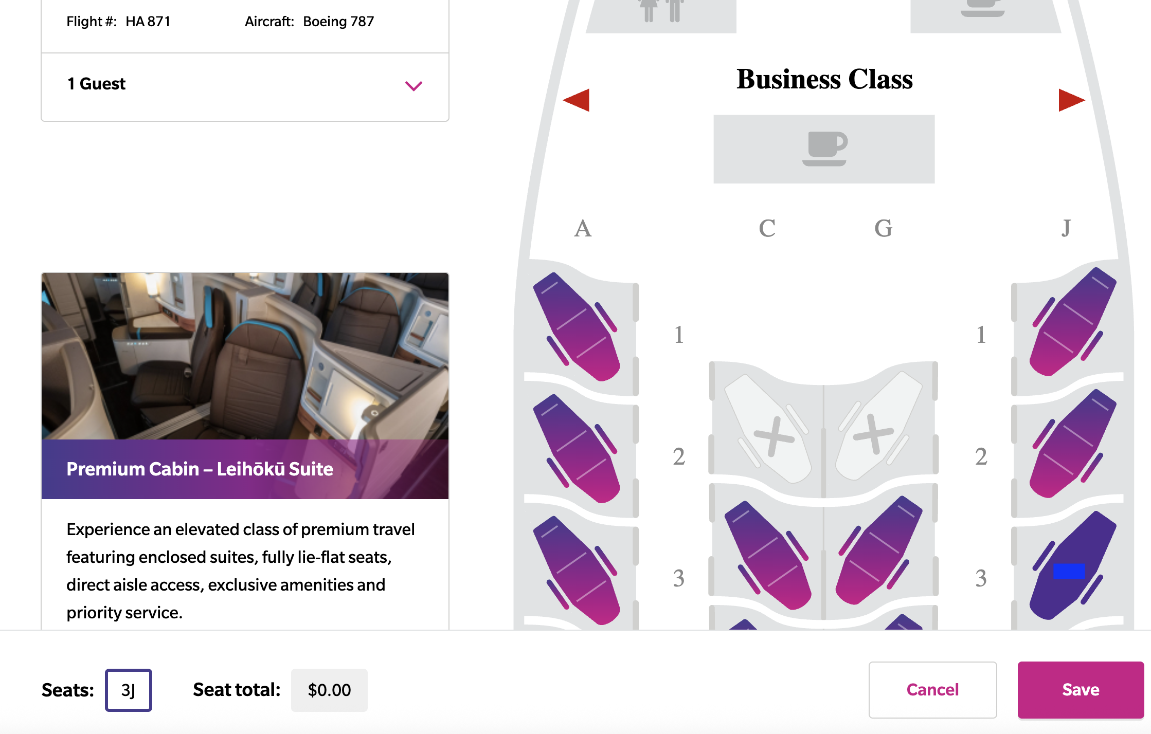Click the unavailable seat 2C
This screenshot has width=1151, height=734.
pyautogui.click(x=768, y=429)
